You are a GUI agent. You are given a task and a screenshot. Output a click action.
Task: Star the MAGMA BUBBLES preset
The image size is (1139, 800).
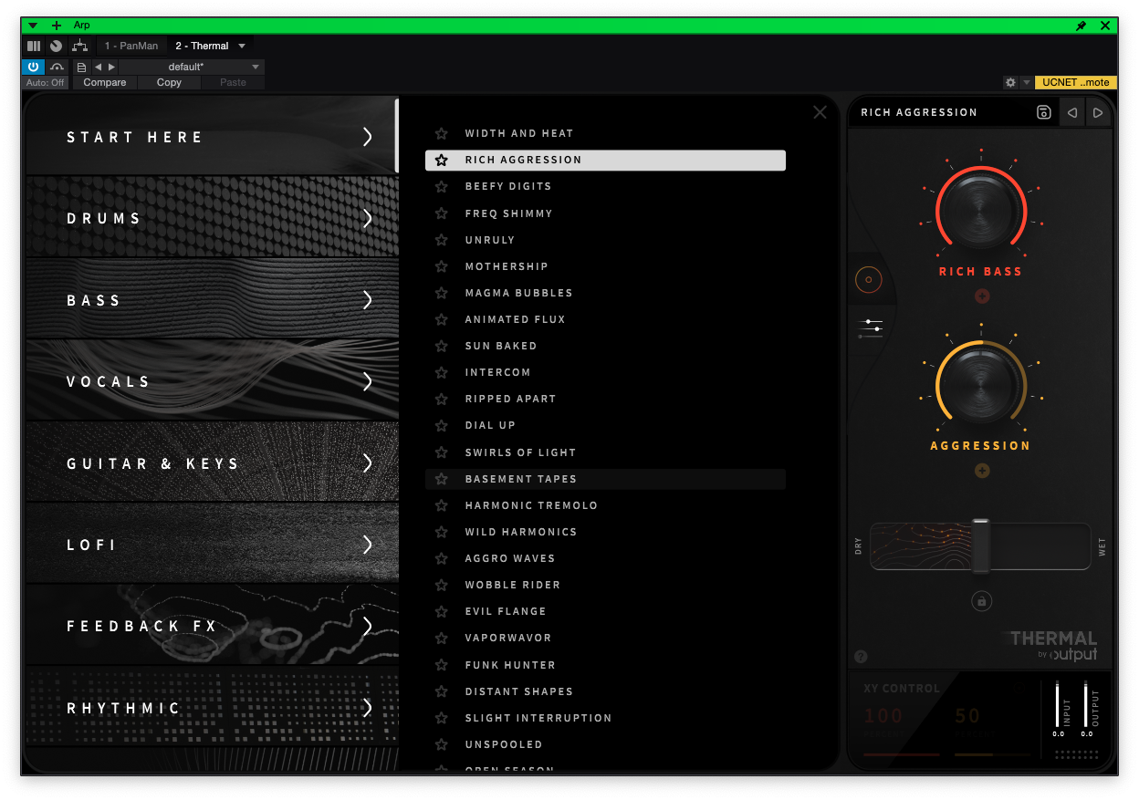[x=442, y=293]
